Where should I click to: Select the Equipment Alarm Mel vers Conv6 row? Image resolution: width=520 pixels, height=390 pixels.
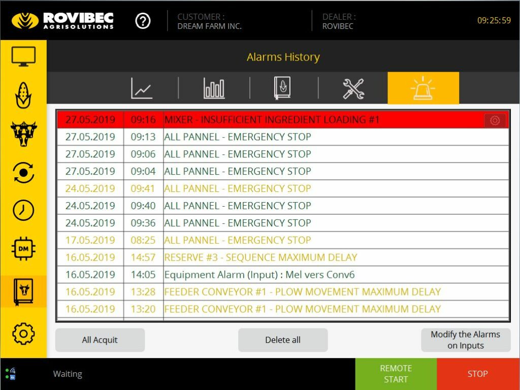(283, 275)
